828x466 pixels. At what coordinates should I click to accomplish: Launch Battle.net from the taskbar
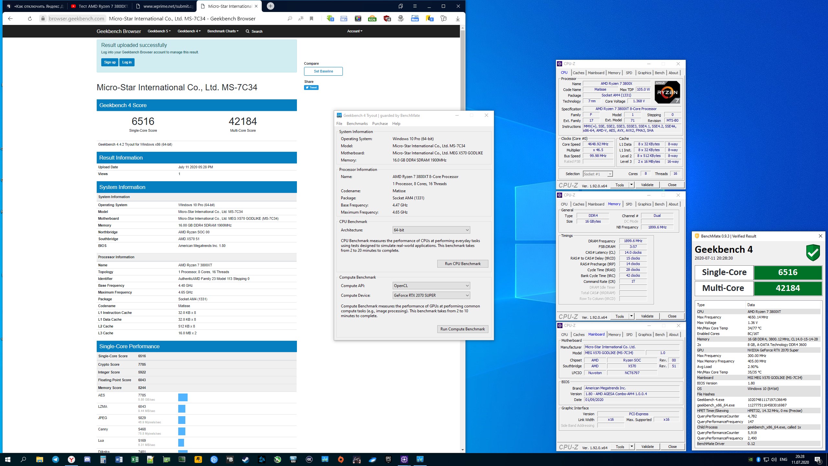(262, 459)
